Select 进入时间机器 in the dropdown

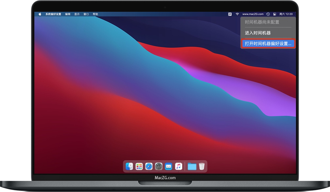tap(258, 33)
